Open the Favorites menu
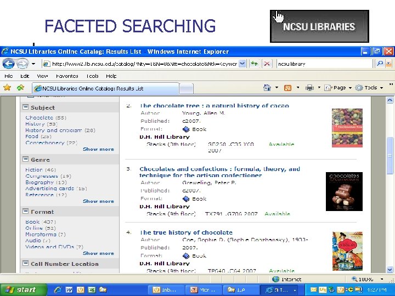395x296 pixels. pyautogui.click(x=67, y=76)
